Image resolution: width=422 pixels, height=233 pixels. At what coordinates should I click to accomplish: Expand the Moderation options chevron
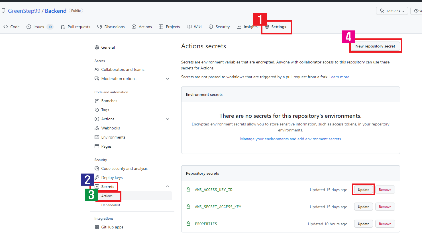[168, 79]
